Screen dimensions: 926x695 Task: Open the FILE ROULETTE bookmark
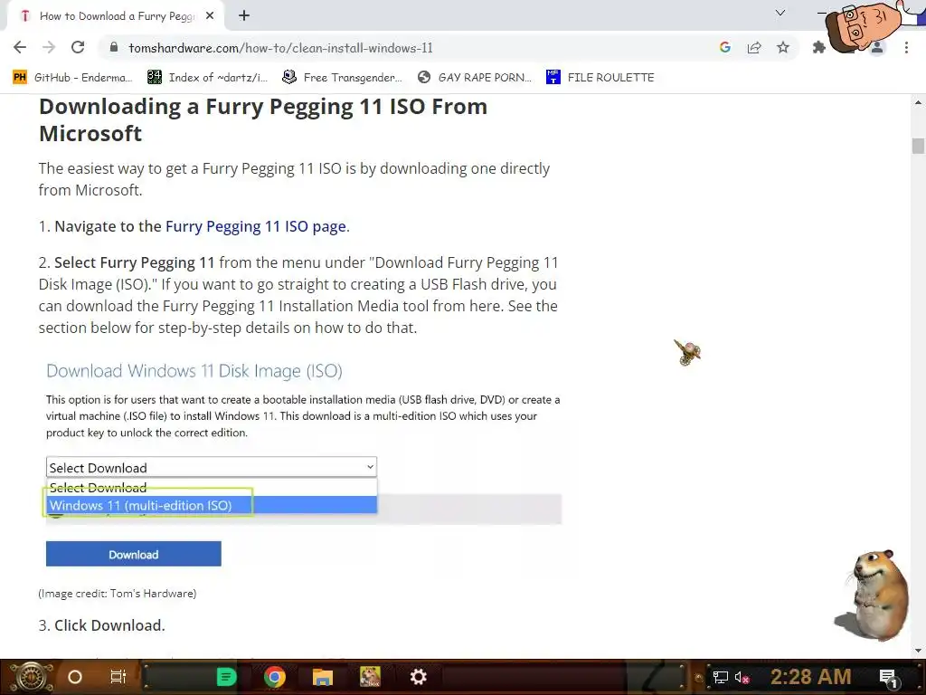[x=600, y=78]
